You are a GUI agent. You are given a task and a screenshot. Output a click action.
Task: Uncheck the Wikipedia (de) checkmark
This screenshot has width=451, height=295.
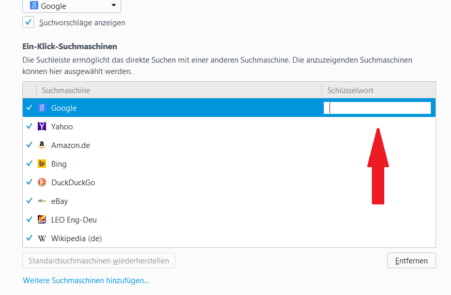[x=29, y=239]
